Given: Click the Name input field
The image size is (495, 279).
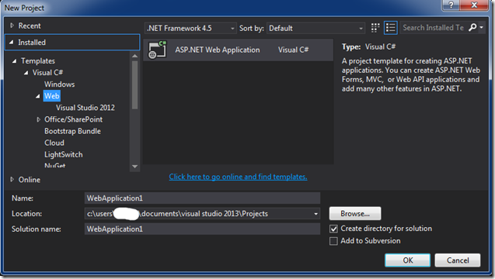Looking at the screenshot, I should click(202, 198).
